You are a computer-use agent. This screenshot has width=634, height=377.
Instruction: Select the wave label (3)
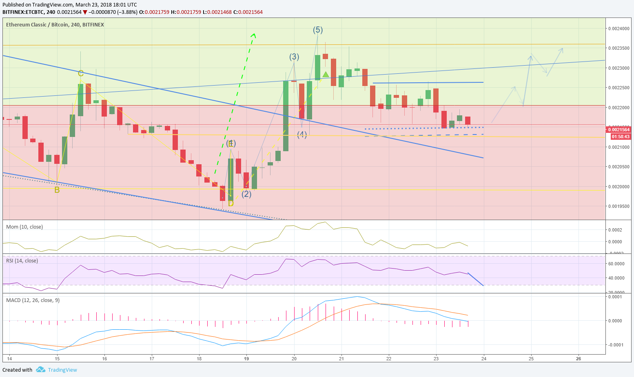[x=294, y=57]
